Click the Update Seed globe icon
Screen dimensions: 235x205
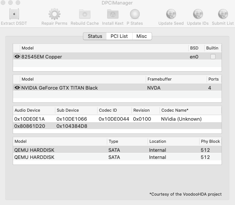171,14
